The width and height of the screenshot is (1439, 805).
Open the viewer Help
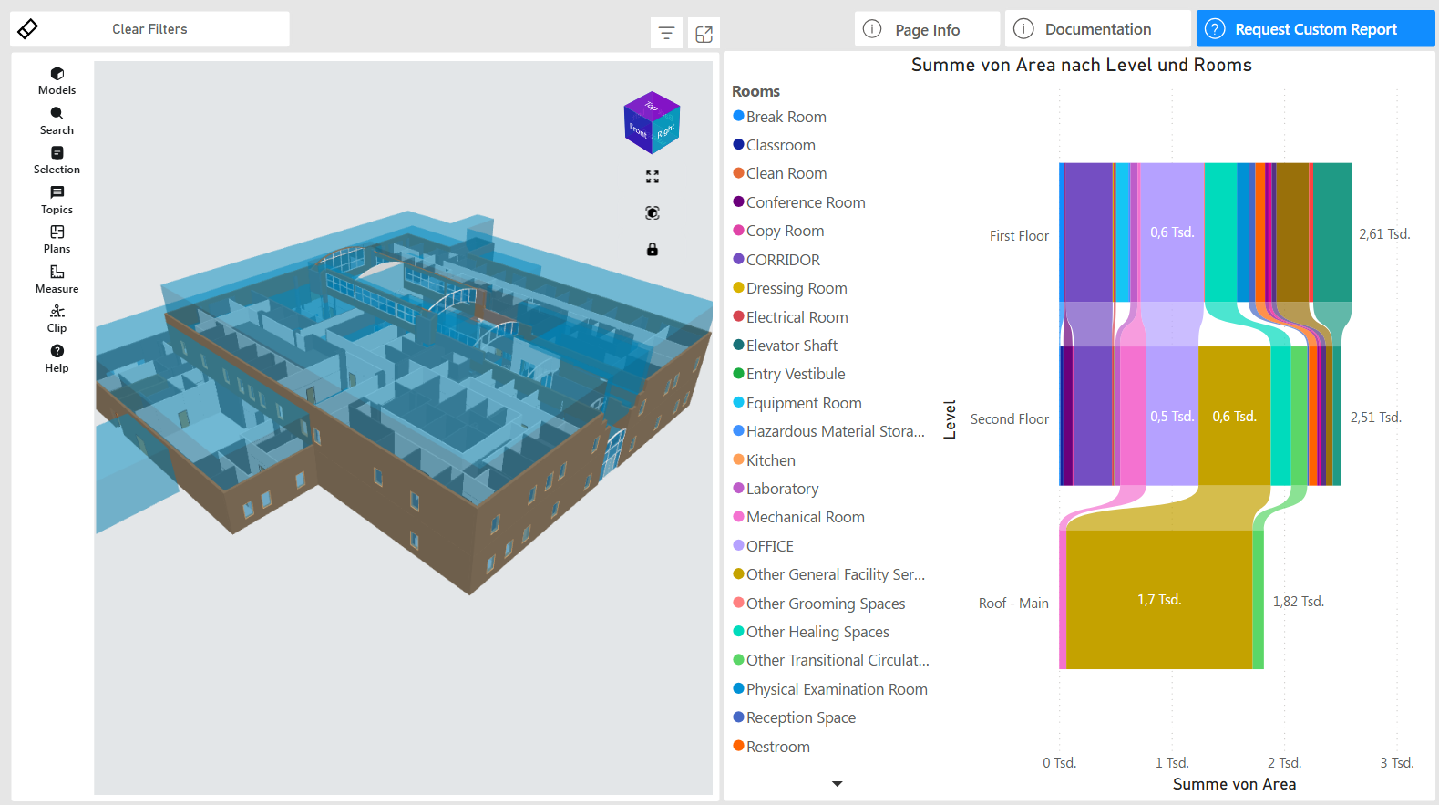(57, 358)
